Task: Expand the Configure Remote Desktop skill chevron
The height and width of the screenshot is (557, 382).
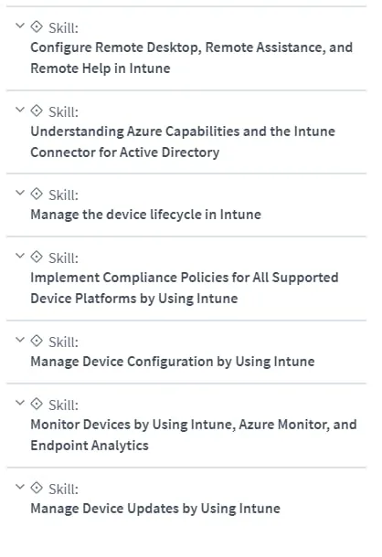Action: click(20, 26)
